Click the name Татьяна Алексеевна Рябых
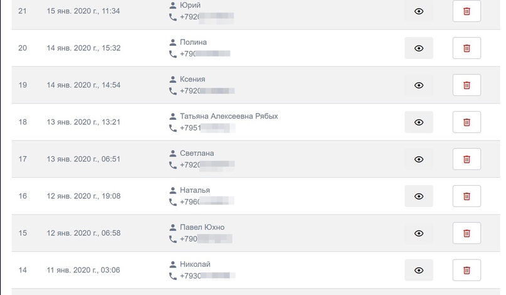Image resolution: width=506 pixels, height=295 pixels. pyautogui.click(x=228, y=116)
